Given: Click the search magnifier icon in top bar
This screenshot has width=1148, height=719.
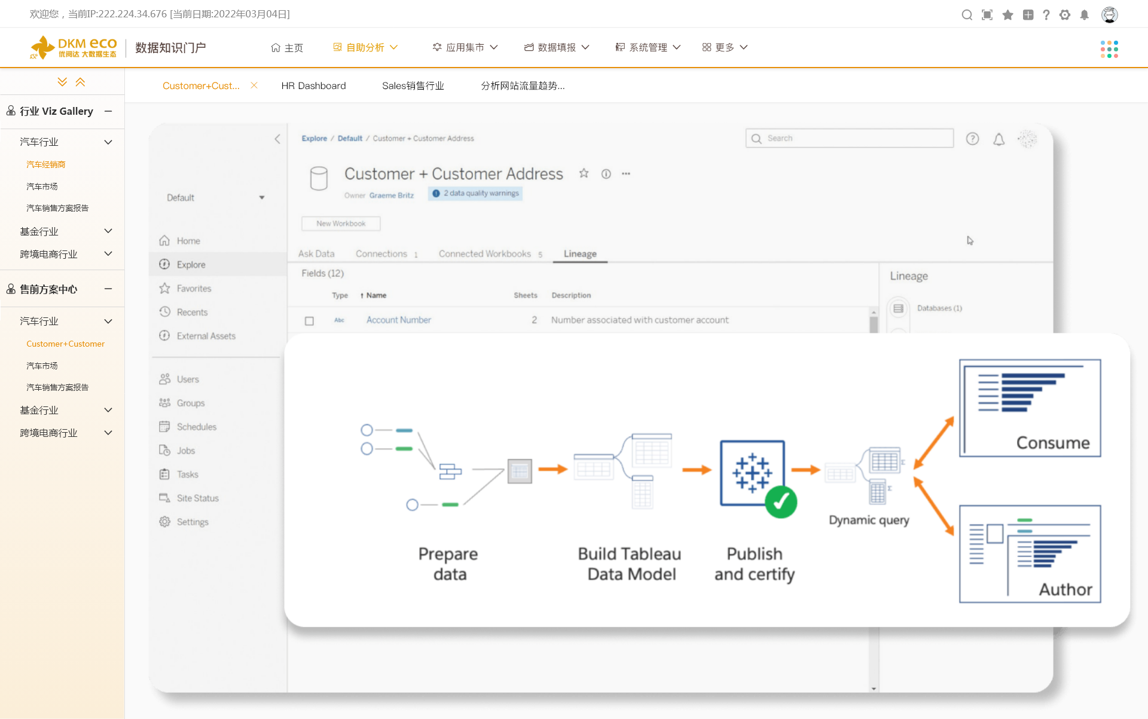Looking at the screenshot, I should pyautogui.click(x=966, y=15).
